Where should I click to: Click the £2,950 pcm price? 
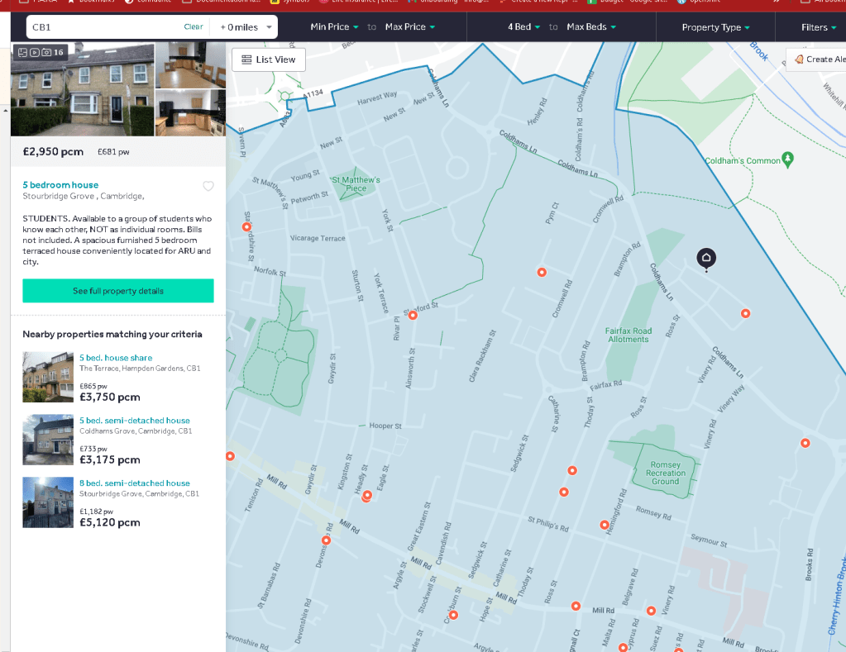(53, 151)
